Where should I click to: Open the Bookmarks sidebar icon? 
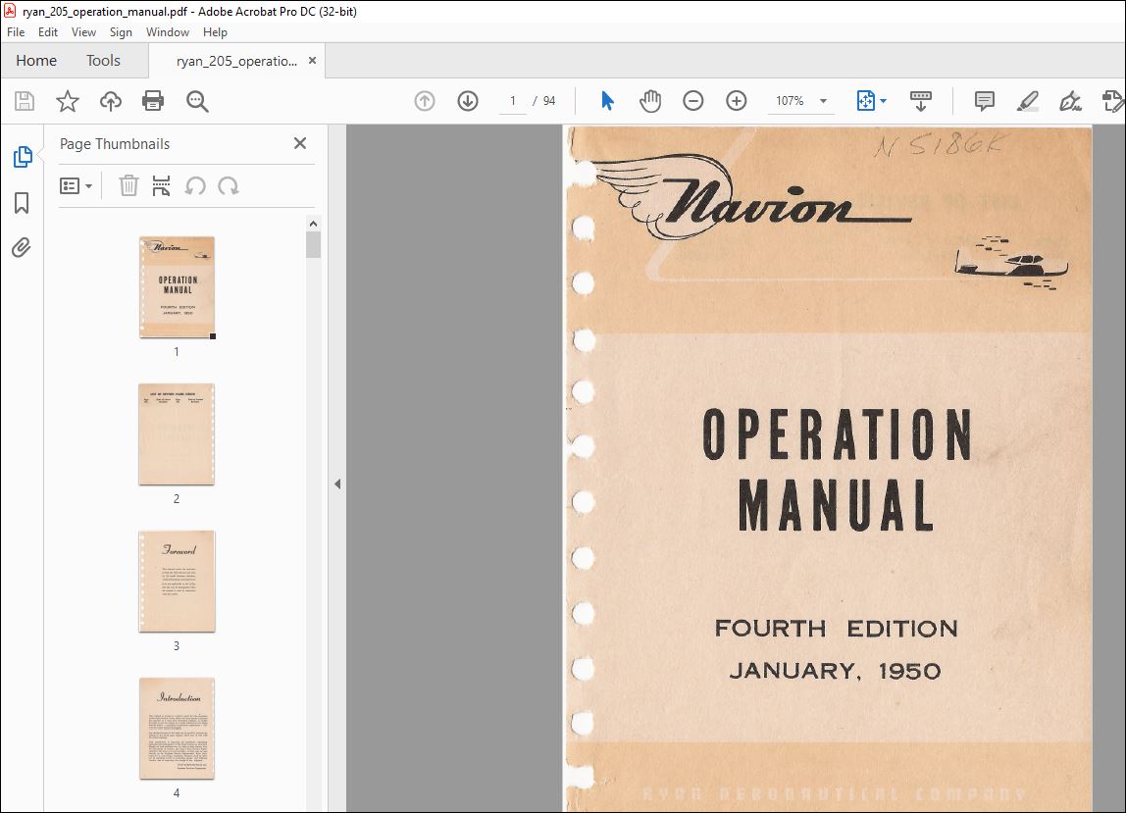[22, 203]
